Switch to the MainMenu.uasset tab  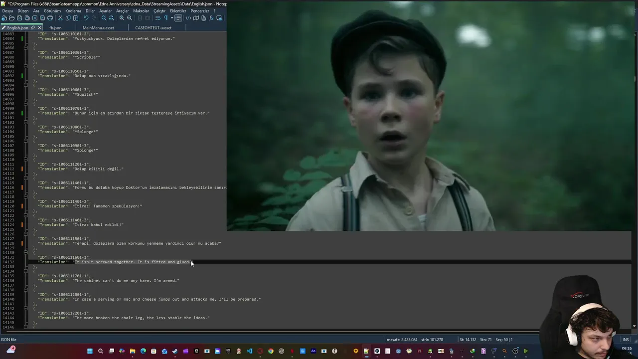(x=98, y=28)
